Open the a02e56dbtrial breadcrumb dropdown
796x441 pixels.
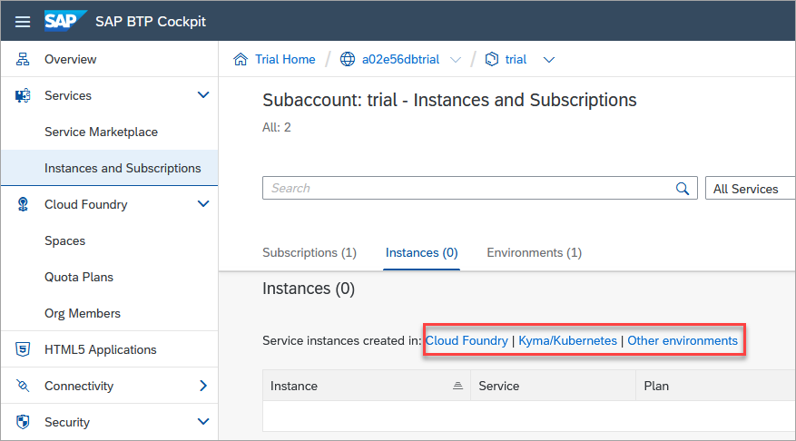(456, 60)
